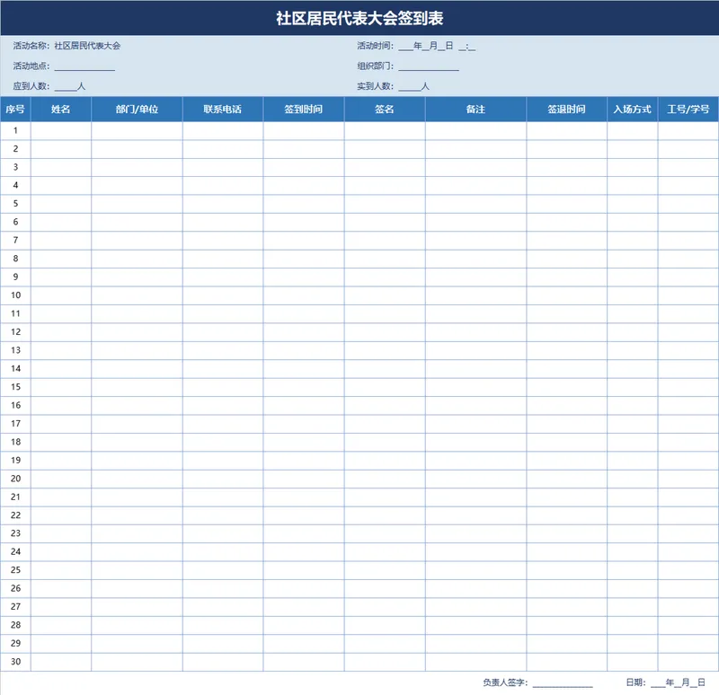Image resolution: width=719 pixels, height=695 pixels.
Task: Click the title 社区居民代表大会签到表
Action: pyautogui.click(x=359, y=18)
